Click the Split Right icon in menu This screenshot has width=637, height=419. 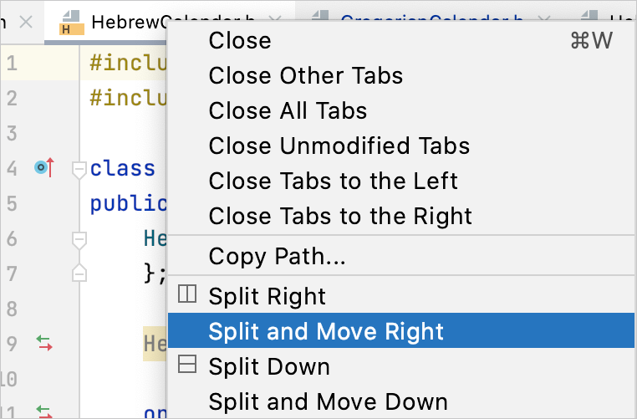click(x=187, y=294)
